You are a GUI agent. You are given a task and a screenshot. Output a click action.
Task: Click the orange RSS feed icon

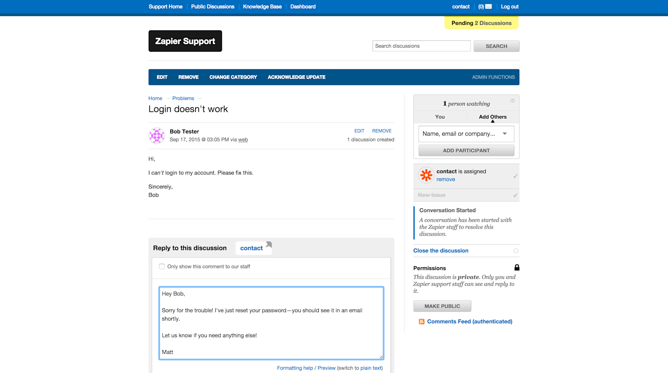click(422, 322)
